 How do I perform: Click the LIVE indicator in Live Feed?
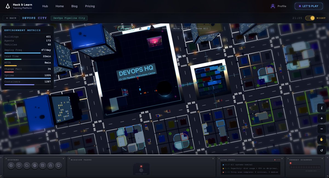[277, 160]
